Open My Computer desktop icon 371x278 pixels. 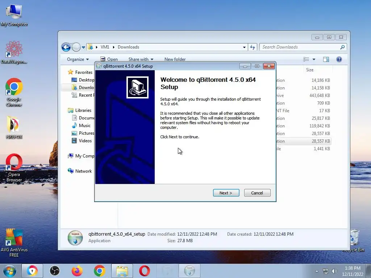click(x=14, y=15)
